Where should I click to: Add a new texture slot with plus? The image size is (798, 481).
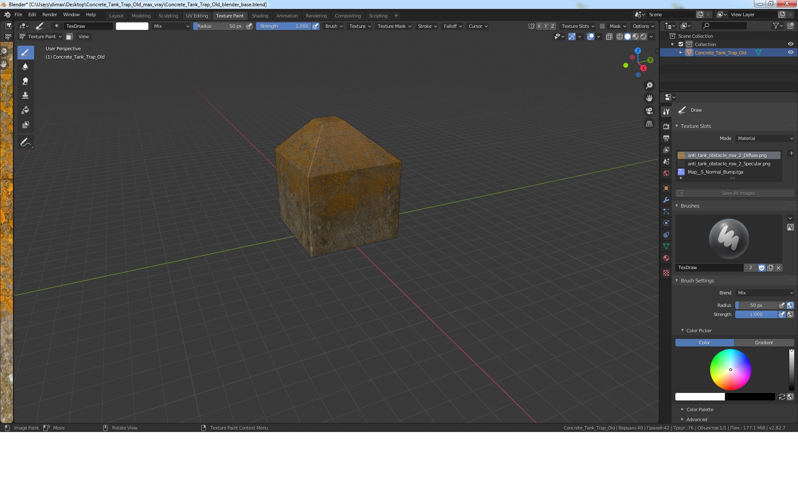(791, 153)
